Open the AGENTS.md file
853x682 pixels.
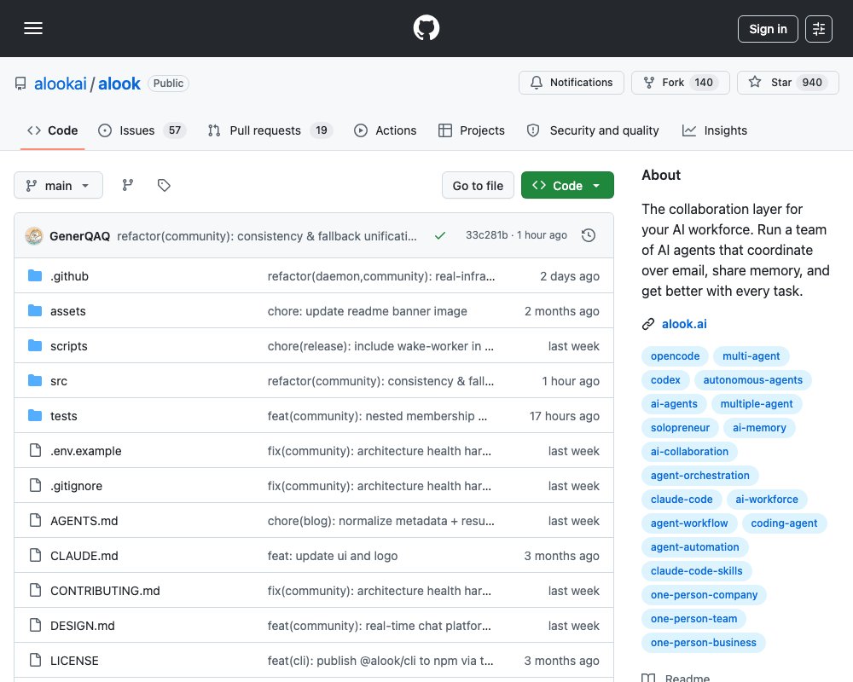(x=84, y=521)
